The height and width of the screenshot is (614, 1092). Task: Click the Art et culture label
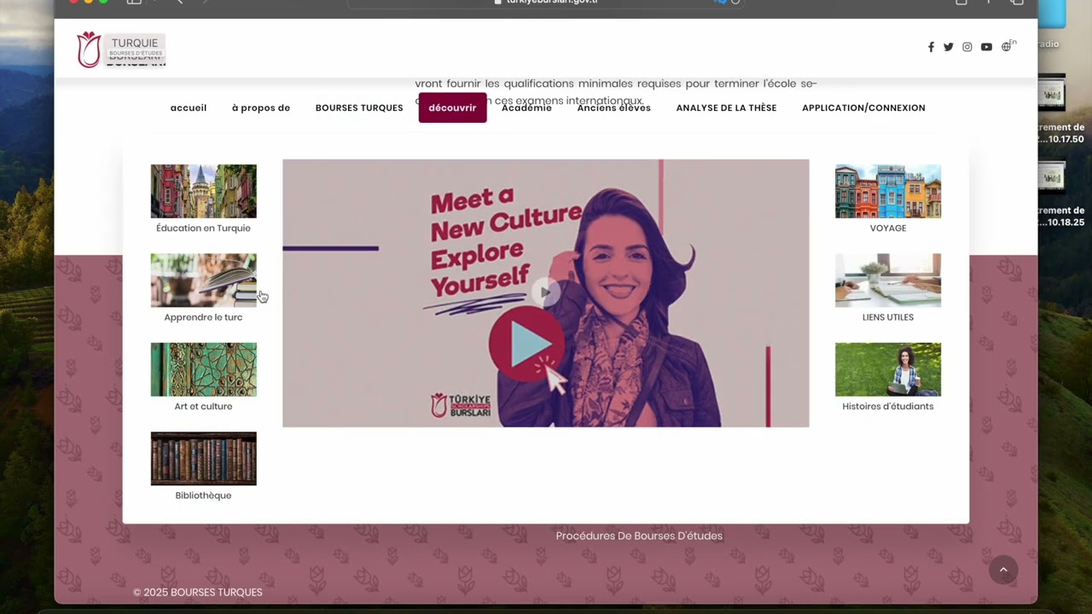coord(203,407)
